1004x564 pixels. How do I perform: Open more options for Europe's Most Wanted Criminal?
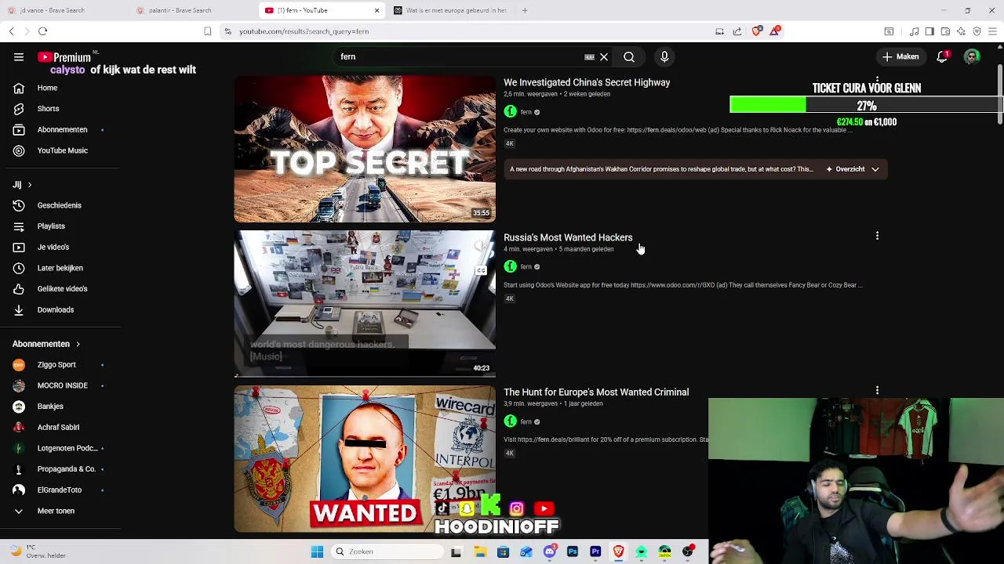click(x=877, y=390)
